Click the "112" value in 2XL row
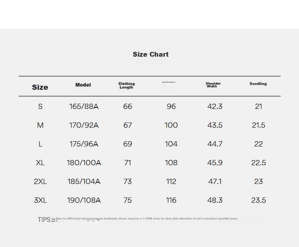 point(171,182)
